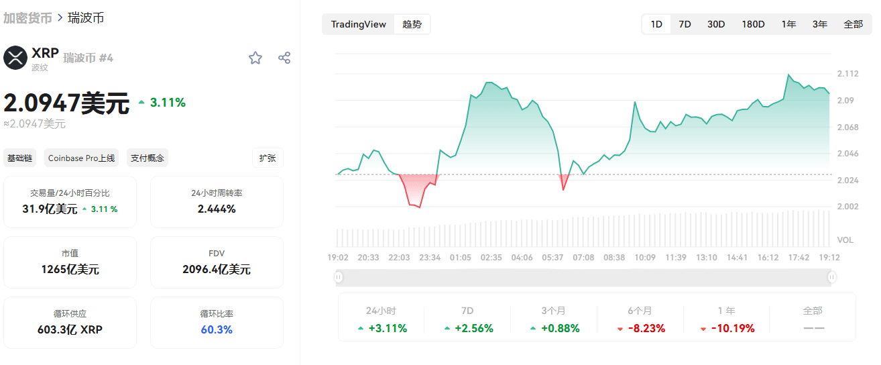Select the 180D time range

point(753,24)
